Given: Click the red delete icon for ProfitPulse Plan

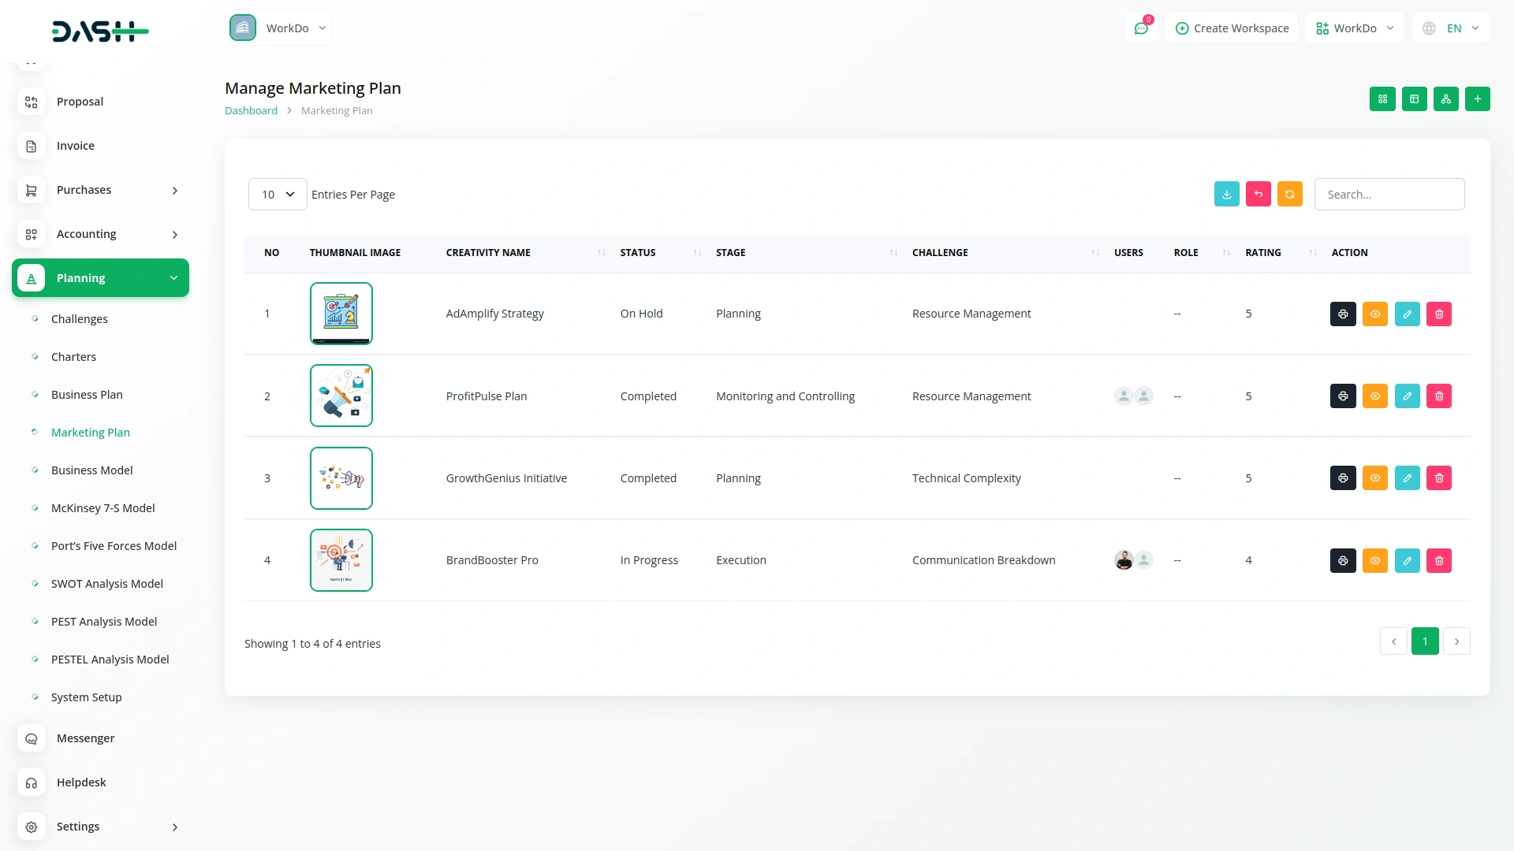Looking at the screenshot, I should [x=1439, y=396].
